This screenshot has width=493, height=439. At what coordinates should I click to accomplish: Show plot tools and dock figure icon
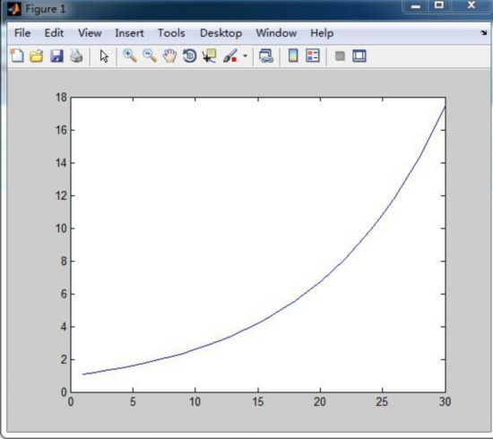[x=359, y=56]
